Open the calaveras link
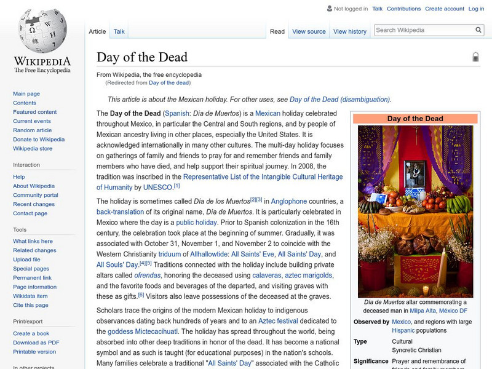This screenshot has width=492, height=369. (267, 275)
